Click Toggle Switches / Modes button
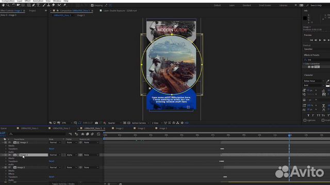Viewport: 330px width, 185px height. point(63,184)
